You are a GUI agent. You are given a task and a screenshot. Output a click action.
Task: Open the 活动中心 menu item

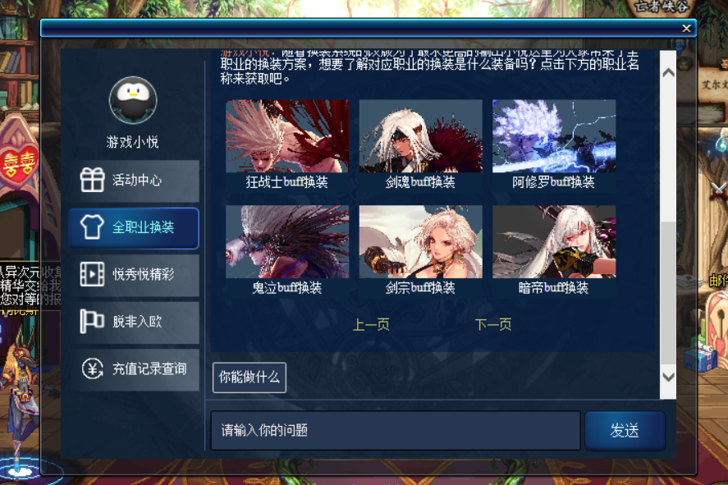[134, 181]
